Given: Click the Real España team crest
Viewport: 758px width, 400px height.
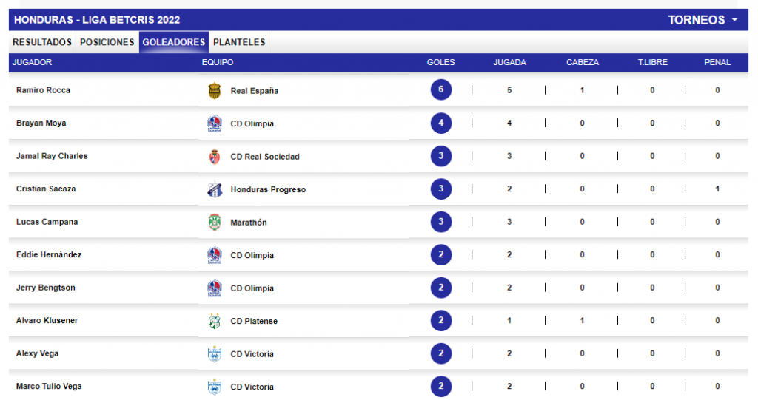Looking at the screenshot, I should 214,90.
